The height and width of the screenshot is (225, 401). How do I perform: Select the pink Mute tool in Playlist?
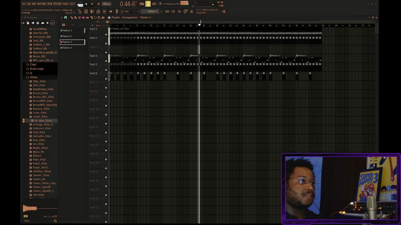click(x=83, y=17)
